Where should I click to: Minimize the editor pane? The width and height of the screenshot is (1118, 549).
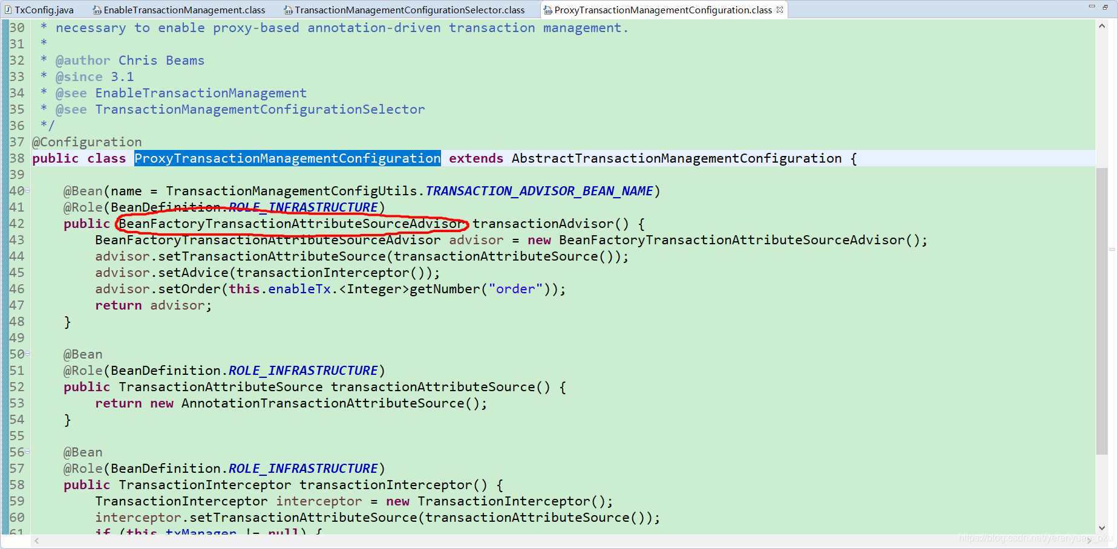pos(1092,7)
